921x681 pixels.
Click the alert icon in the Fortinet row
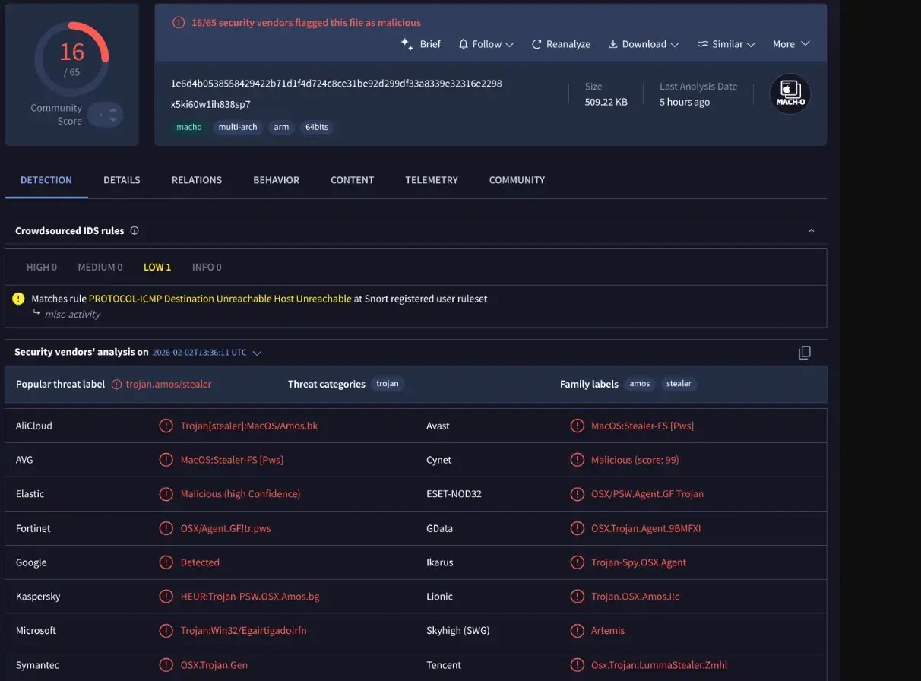166,528
